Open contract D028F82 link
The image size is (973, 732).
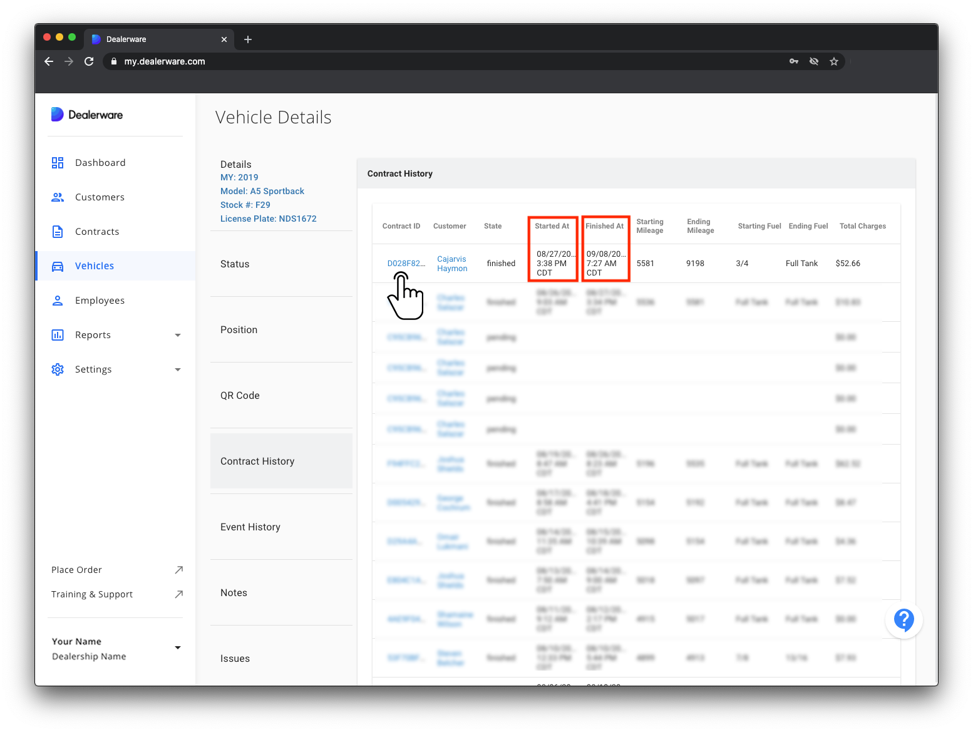406,264
